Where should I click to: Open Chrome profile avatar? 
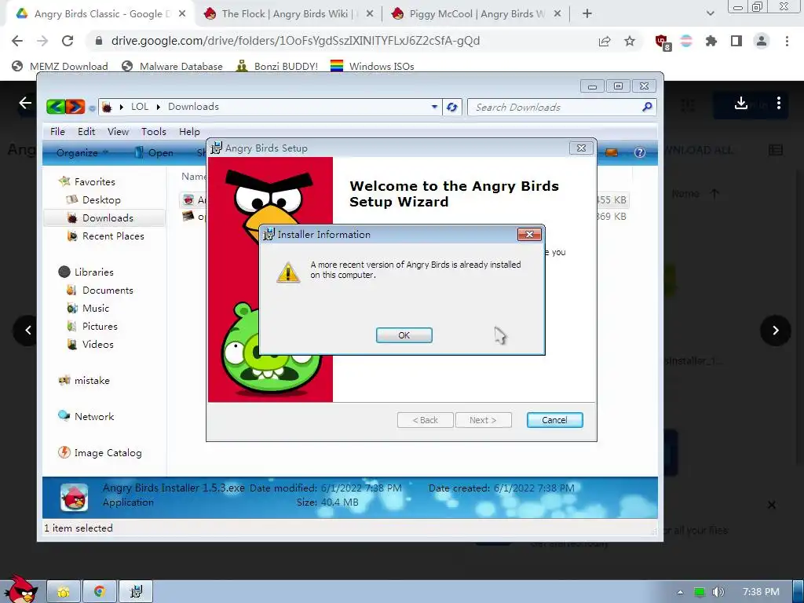point(762,41)
